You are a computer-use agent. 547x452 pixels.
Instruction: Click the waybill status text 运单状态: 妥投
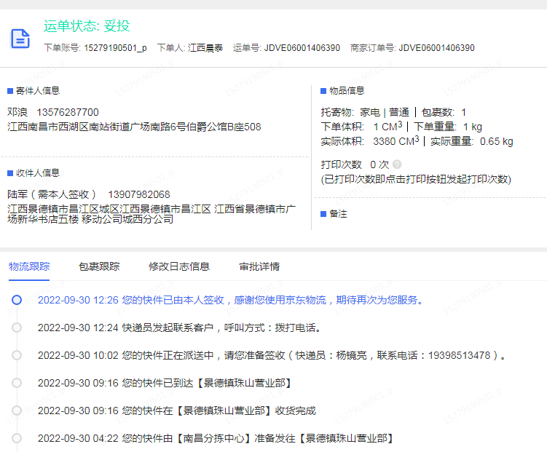point(87,26)
